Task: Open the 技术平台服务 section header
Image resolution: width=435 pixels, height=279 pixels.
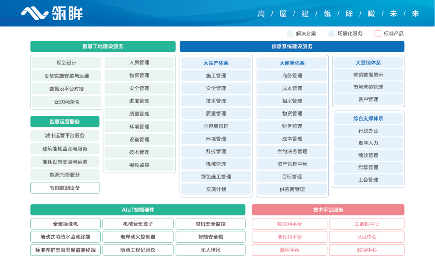Action: (328, 210)
